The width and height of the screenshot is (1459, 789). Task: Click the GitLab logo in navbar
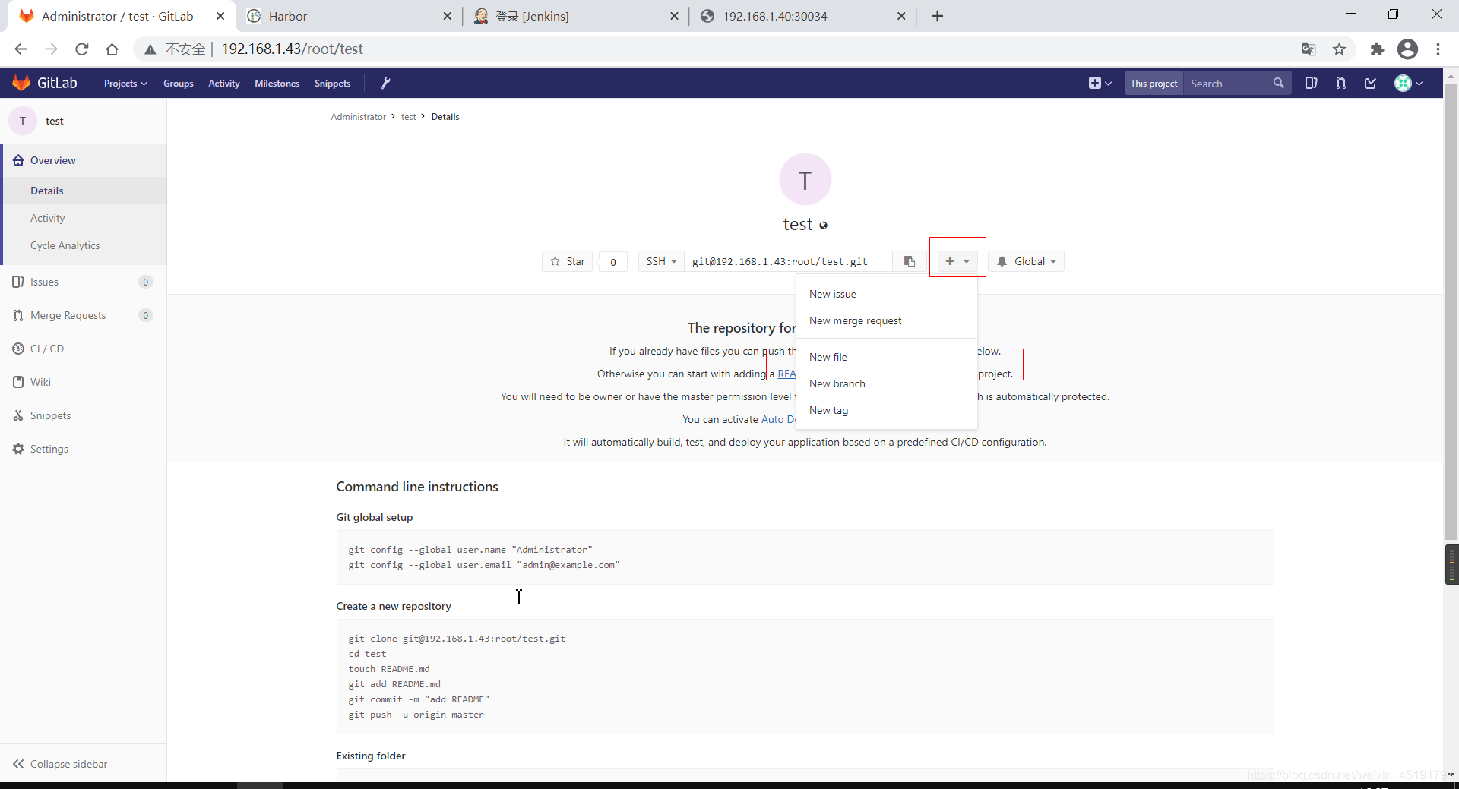tap(45, 83)
